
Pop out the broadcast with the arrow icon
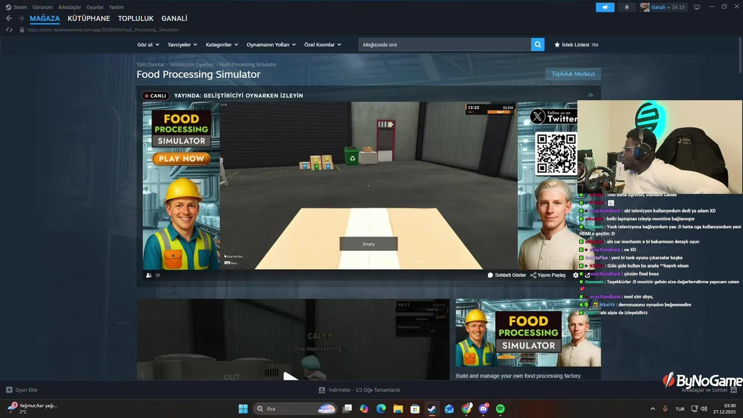coord(587,275)
